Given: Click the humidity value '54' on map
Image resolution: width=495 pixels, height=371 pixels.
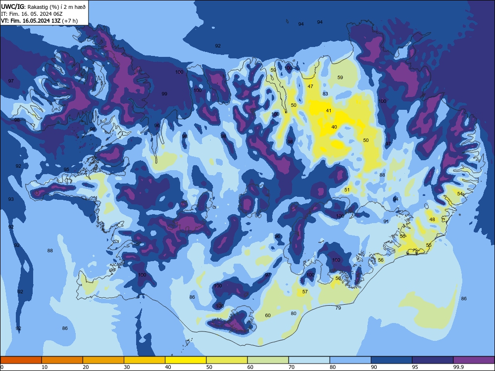Looking at the screenshot, I should pyautogui.click(x=460, y=193).
